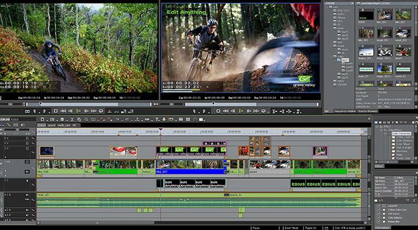This screenshot has height=230, width=418.
Task: Select the kayak_001 thumbnail in the bin
Action: [x=385, y=34]
